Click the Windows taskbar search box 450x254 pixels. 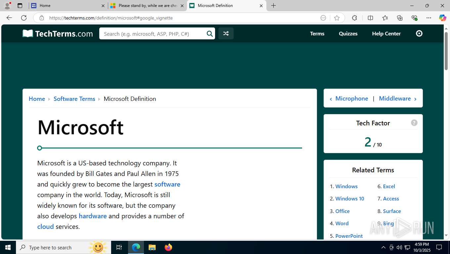tap(63, 247)
